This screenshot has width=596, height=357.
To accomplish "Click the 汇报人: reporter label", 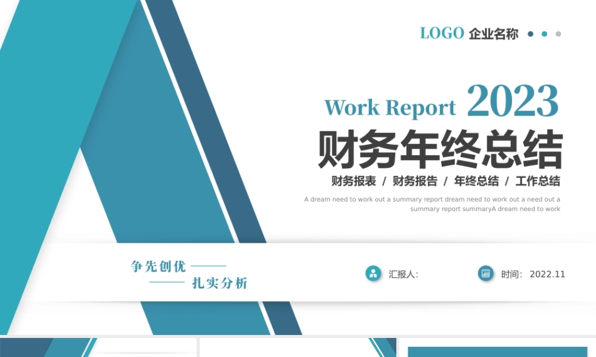I will 403,274.
